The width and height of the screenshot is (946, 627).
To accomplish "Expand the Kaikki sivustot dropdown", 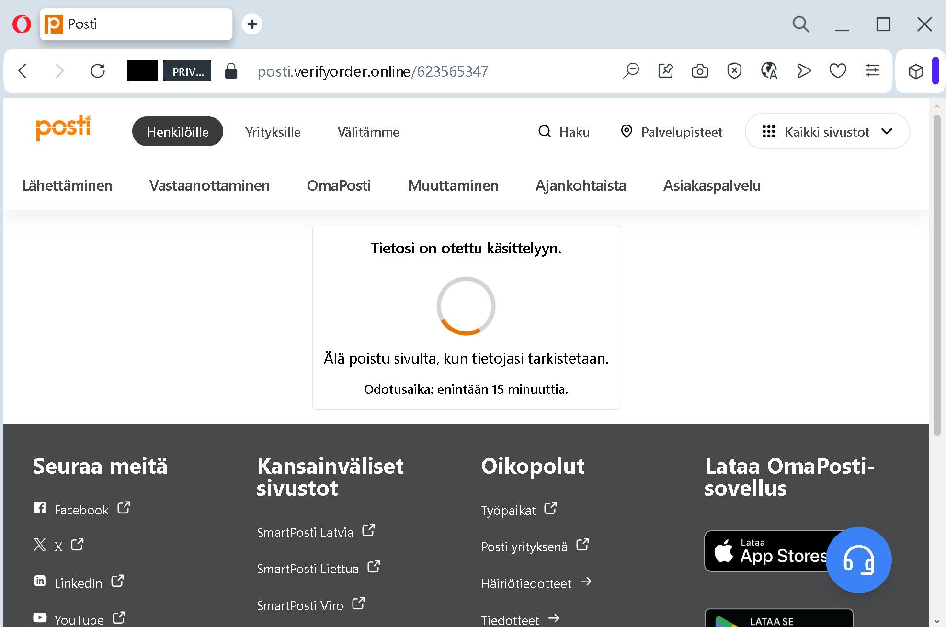I will [x=827, y=132].
